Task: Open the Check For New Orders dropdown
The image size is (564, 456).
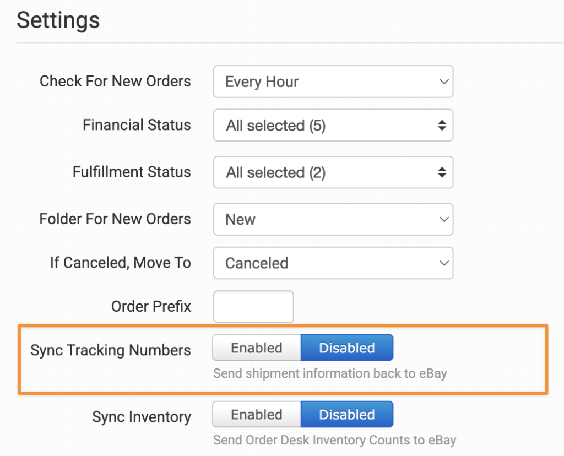Action: 333,82
